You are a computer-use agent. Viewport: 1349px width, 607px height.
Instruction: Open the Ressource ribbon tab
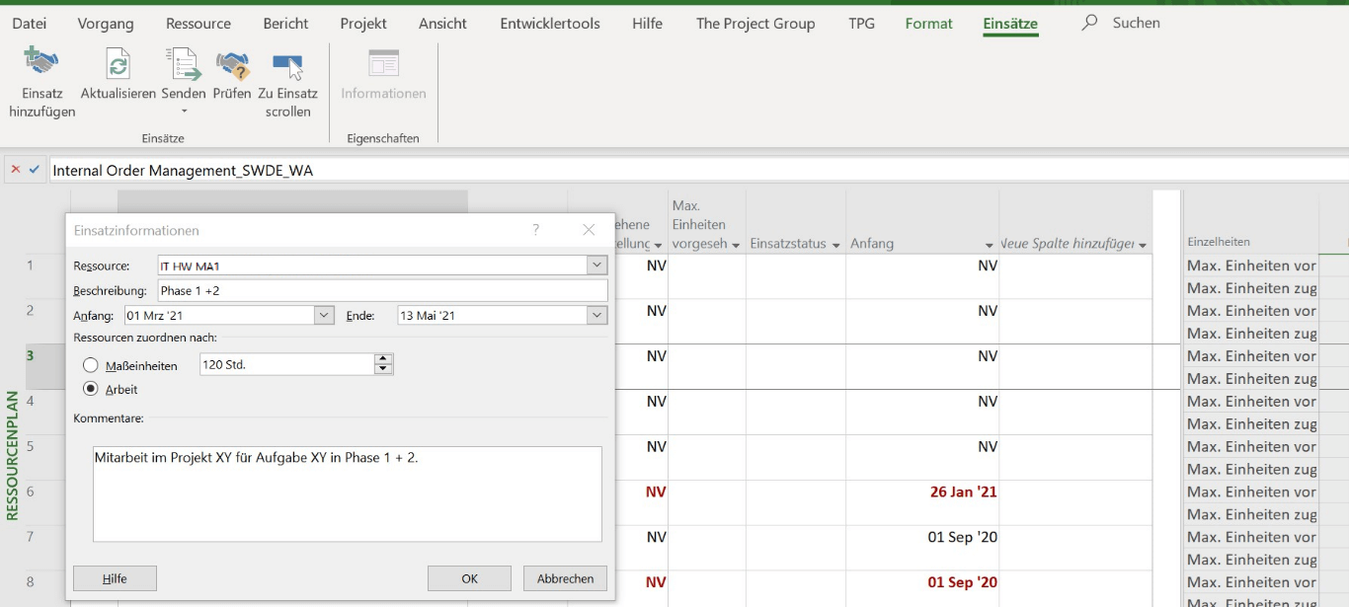pos(198,23)
